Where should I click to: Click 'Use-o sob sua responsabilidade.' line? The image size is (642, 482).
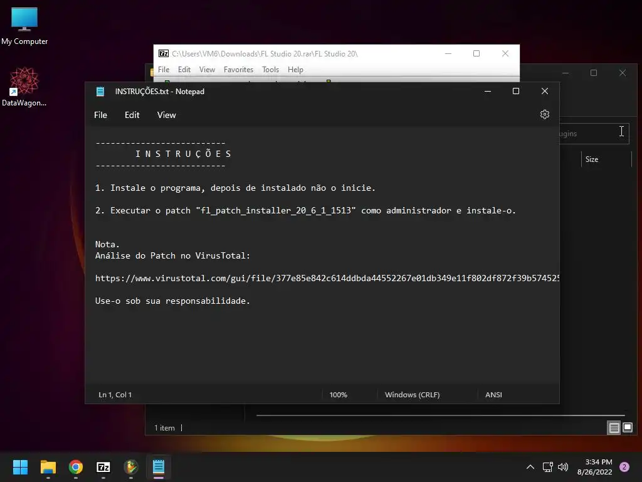click(x=172, y=301)
